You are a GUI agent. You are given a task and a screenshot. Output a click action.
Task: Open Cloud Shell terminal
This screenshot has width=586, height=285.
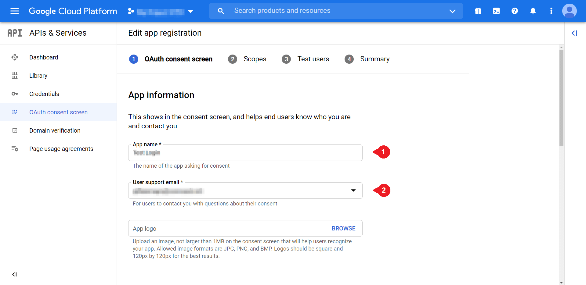[496, 11]
